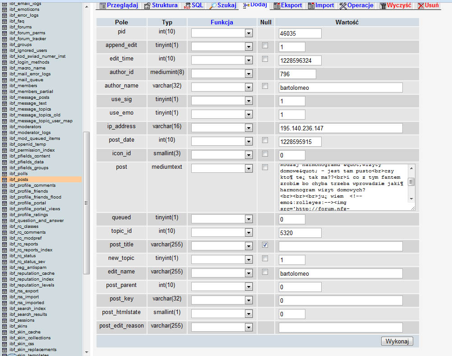The height and width of the screenshot is (356, 452).
Task: Click the Wyczyść trash icon
Action: pyautogui.click(x=383, y=6)
